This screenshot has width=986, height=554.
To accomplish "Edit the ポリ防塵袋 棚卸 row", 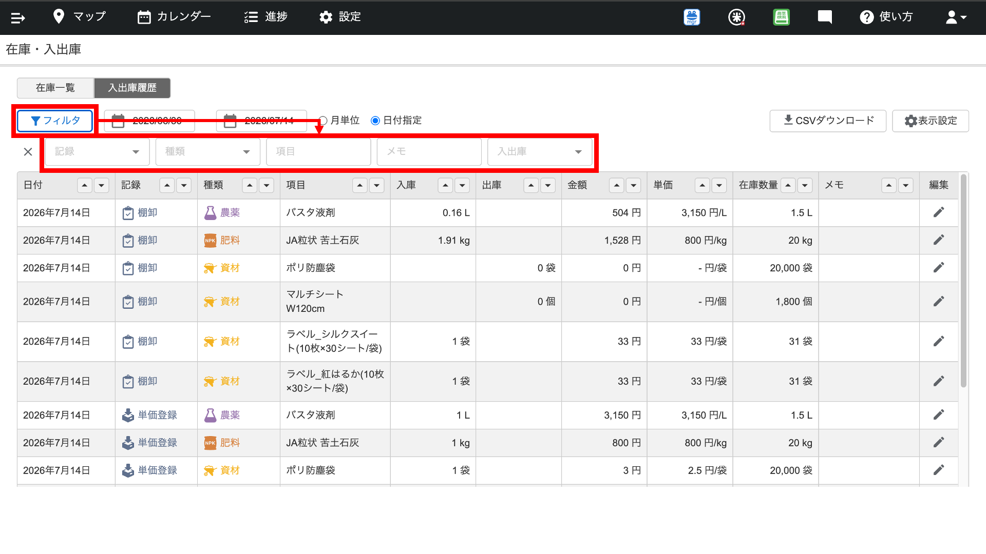I will (x=939, y=268).
